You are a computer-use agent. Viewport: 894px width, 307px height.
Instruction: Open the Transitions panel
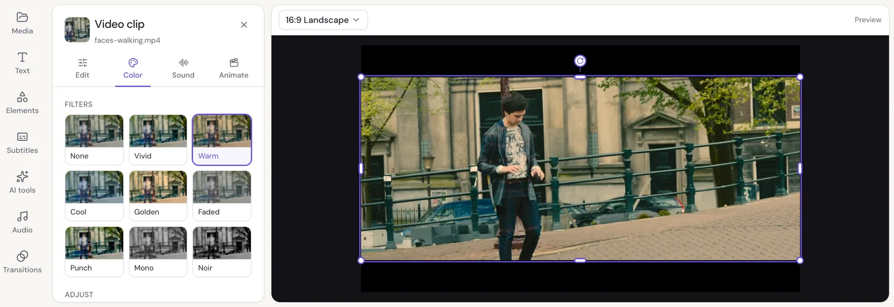(x=22, y=262)
